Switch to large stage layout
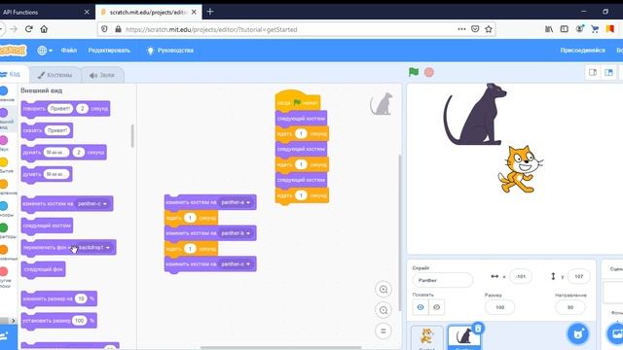This screenshot has height=350, width=623. (608, 72)
